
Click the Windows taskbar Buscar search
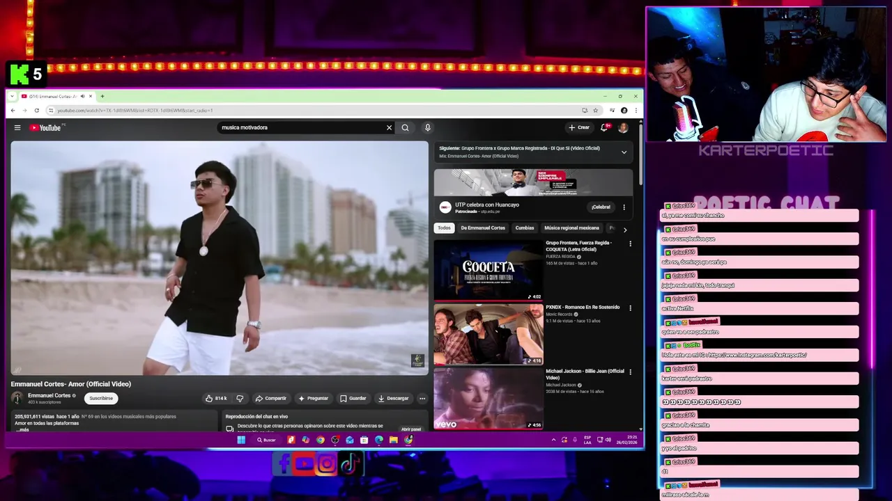[x=266, y=440]
